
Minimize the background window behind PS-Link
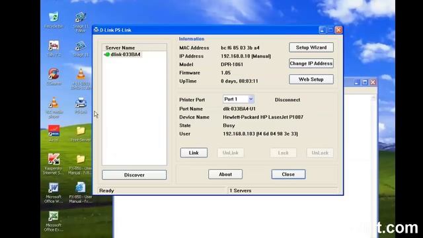pos(357,82)
